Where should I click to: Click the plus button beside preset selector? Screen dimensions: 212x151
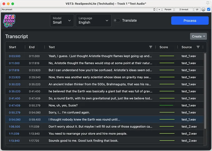coord(159,9)
